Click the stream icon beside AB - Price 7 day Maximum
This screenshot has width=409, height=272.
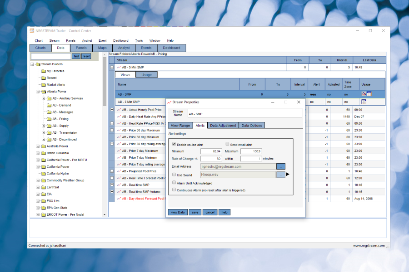(119, 151)
